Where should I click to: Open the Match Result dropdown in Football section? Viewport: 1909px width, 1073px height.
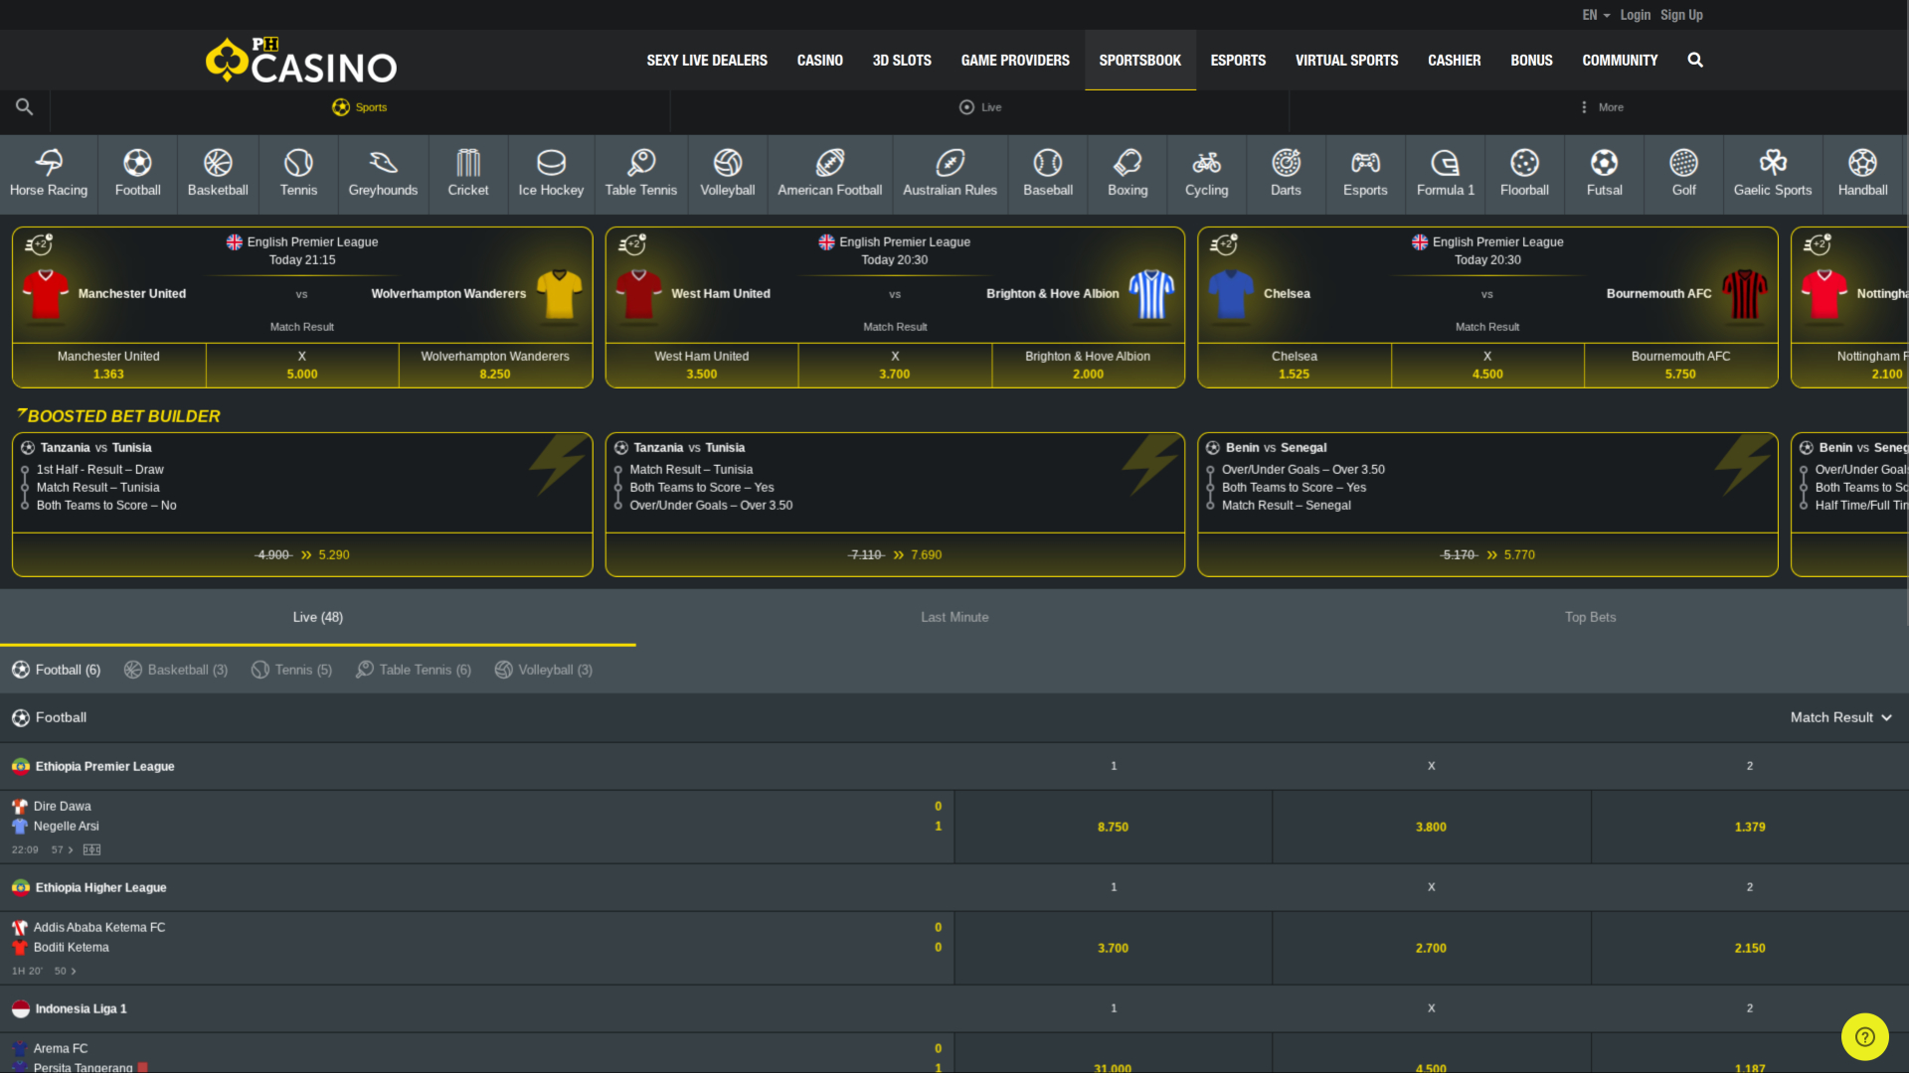pos(1840,717)
